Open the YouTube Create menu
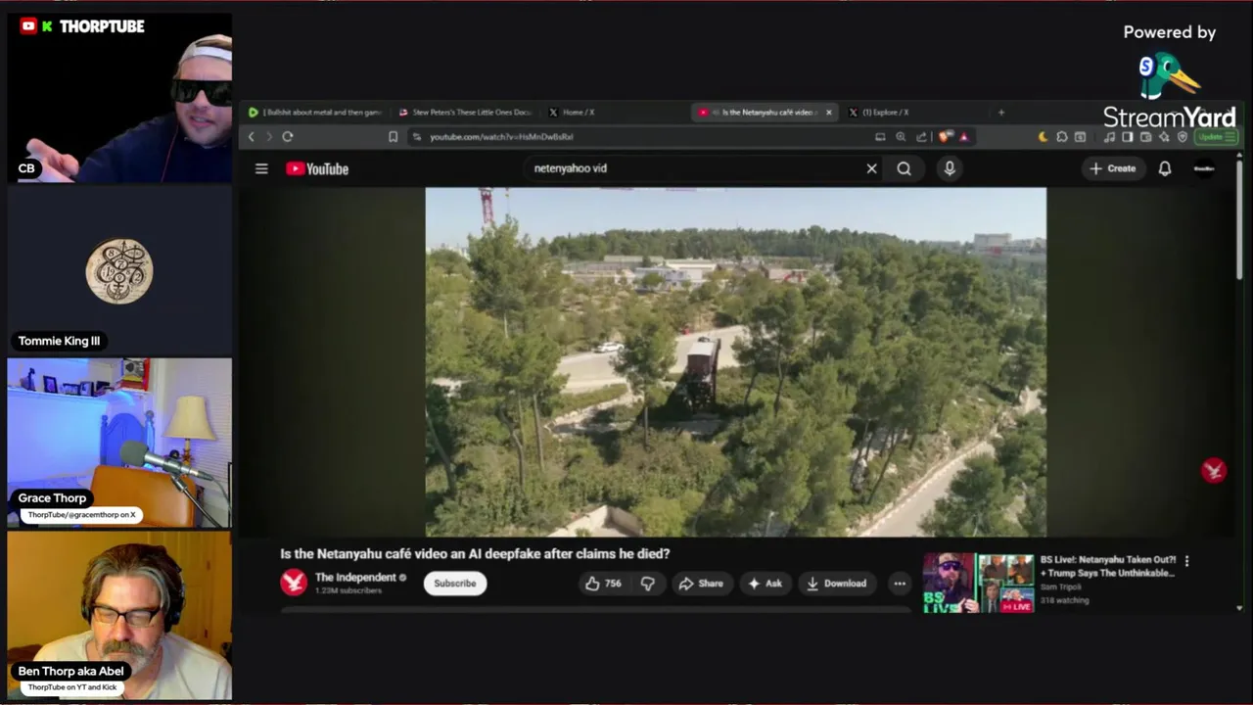 tap(1113, 168)
